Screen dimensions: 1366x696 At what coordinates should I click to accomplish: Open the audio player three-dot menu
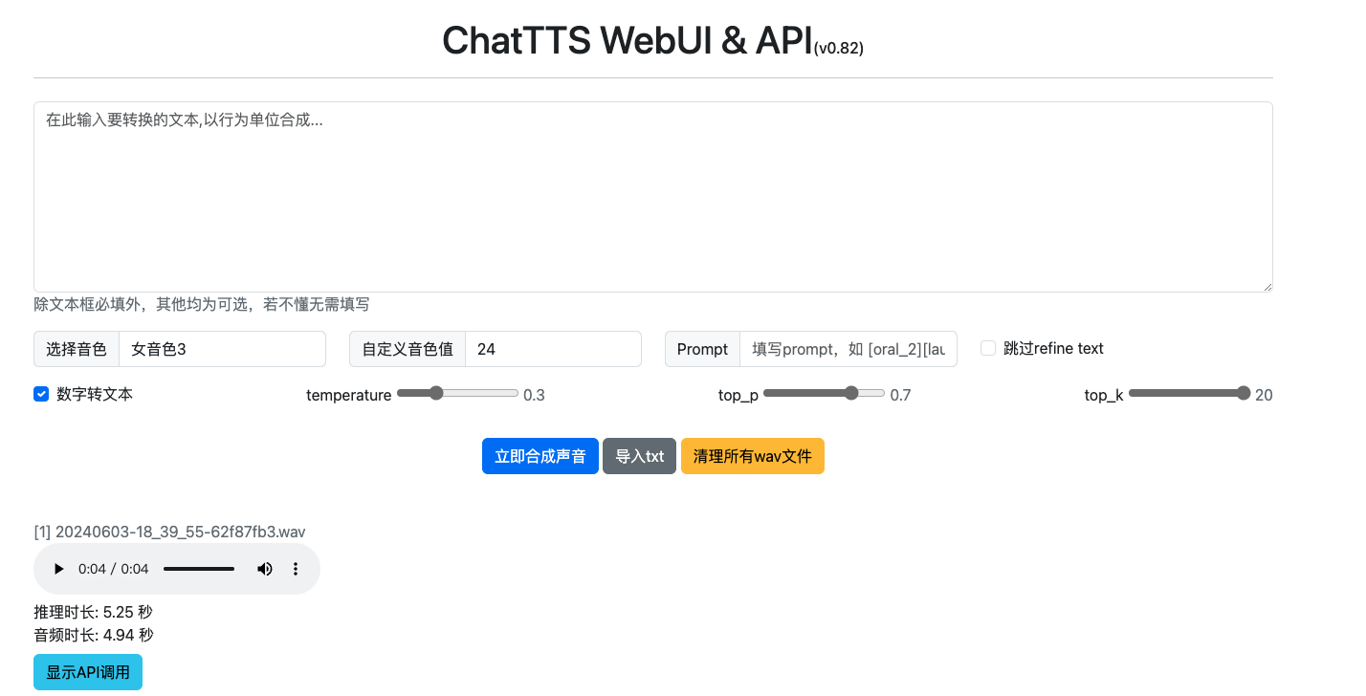(296, 569)
